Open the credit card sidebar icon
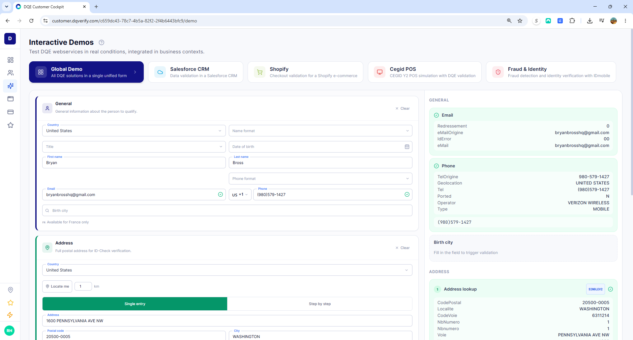This screenshot has width=633, height=340. [x=11, y=112]
